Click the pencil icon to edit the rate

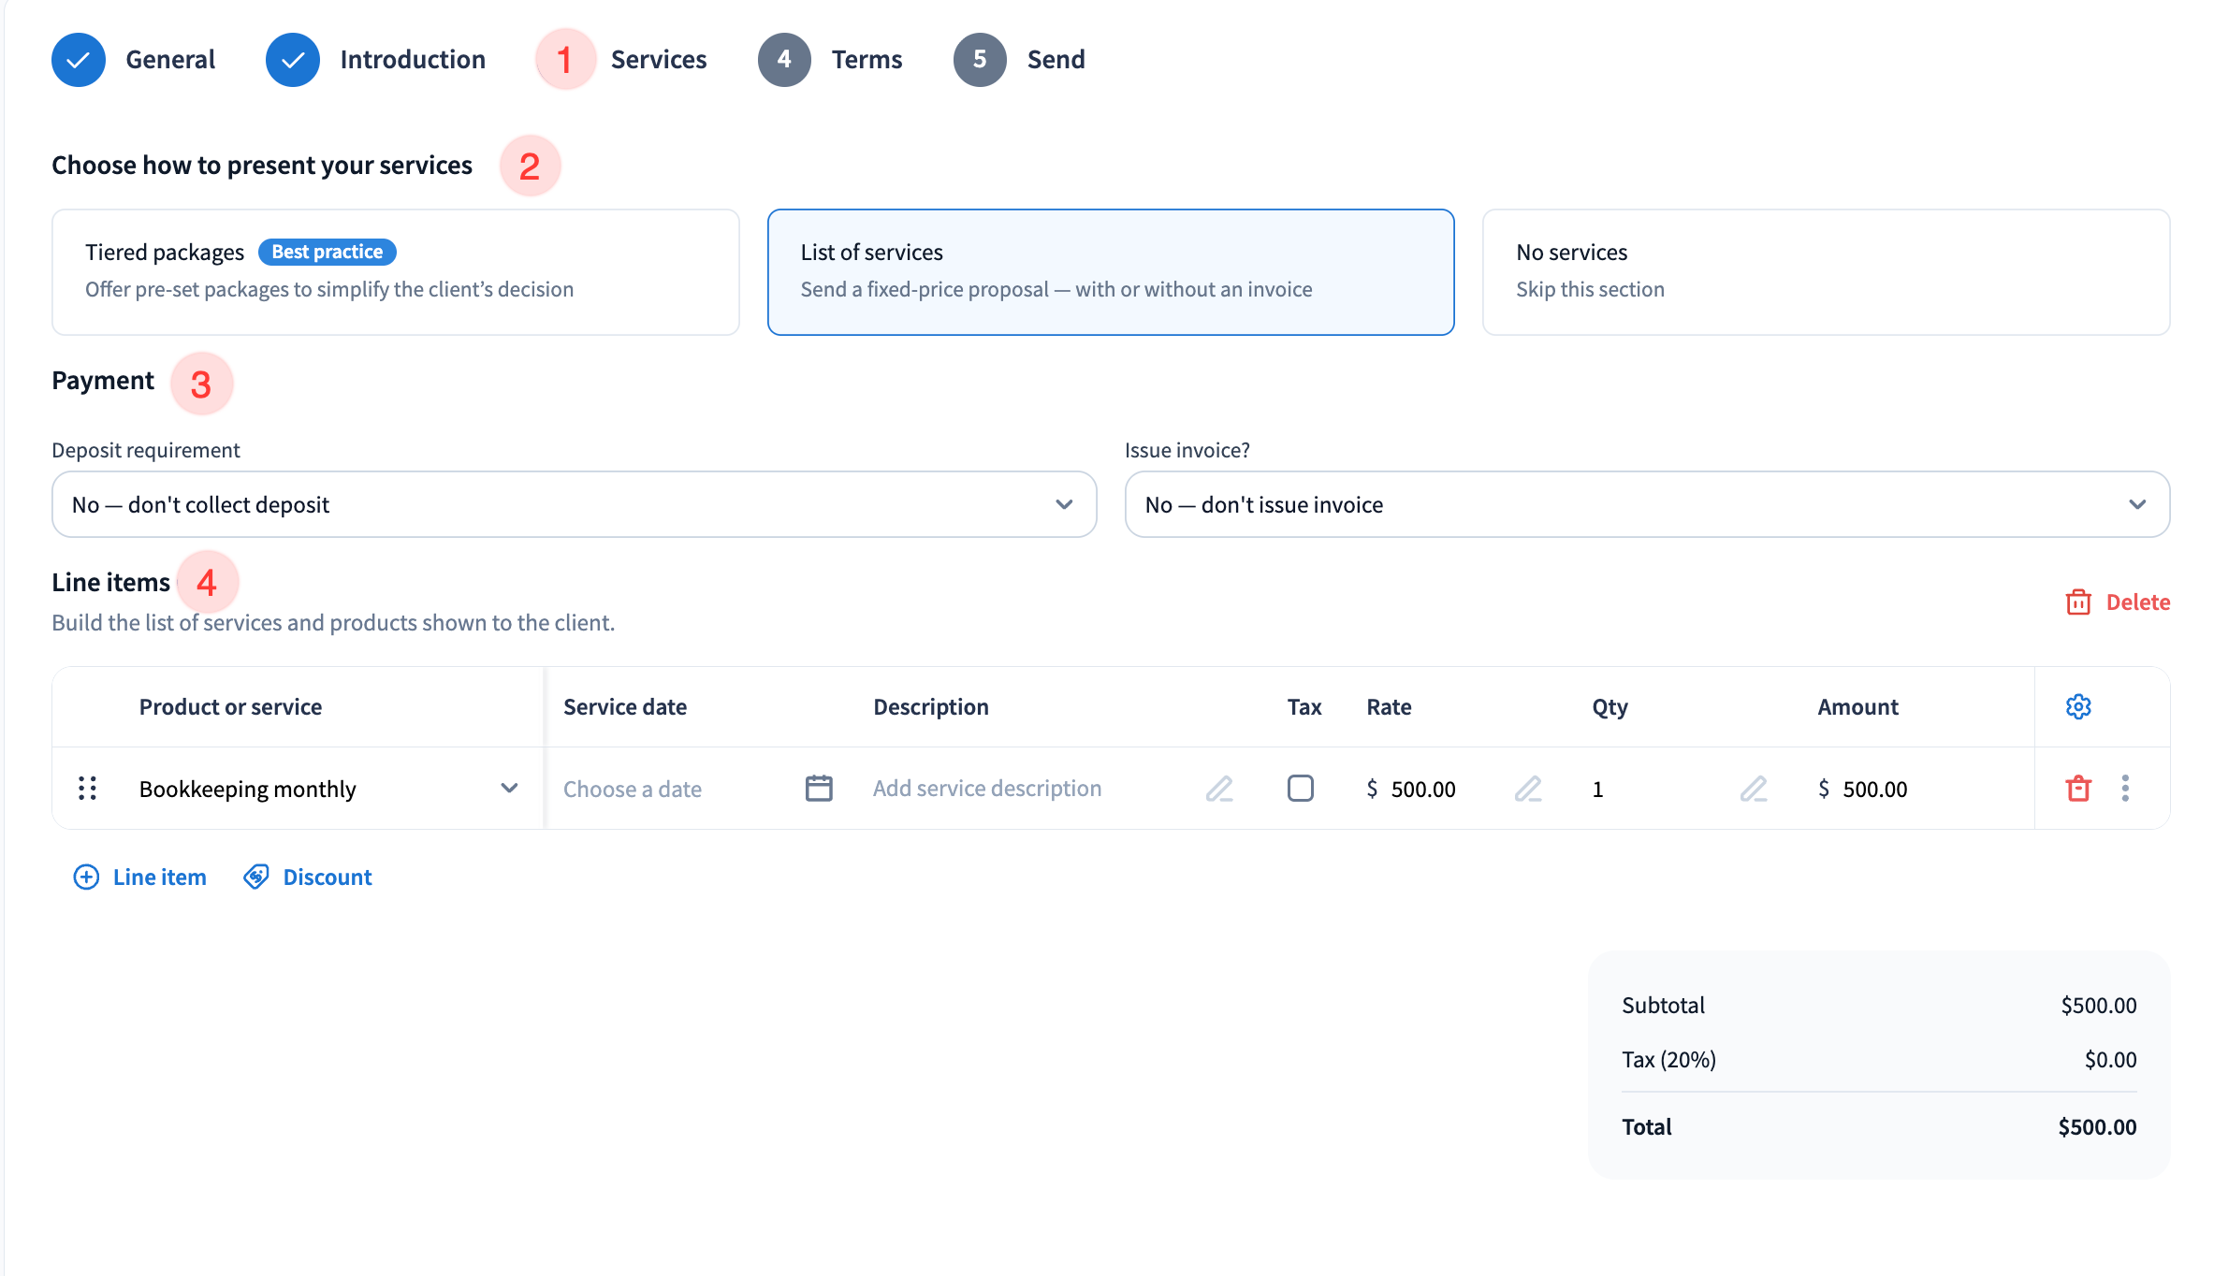[1527, 789]
